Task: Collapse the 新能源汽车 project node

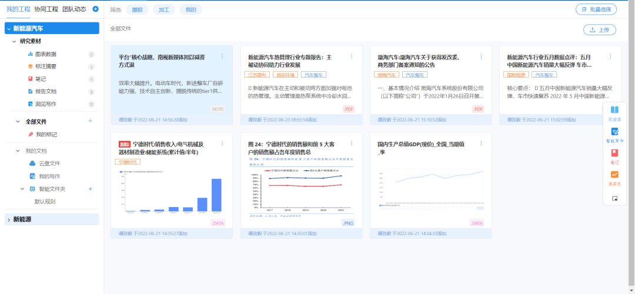Action: tap(8, 28)
